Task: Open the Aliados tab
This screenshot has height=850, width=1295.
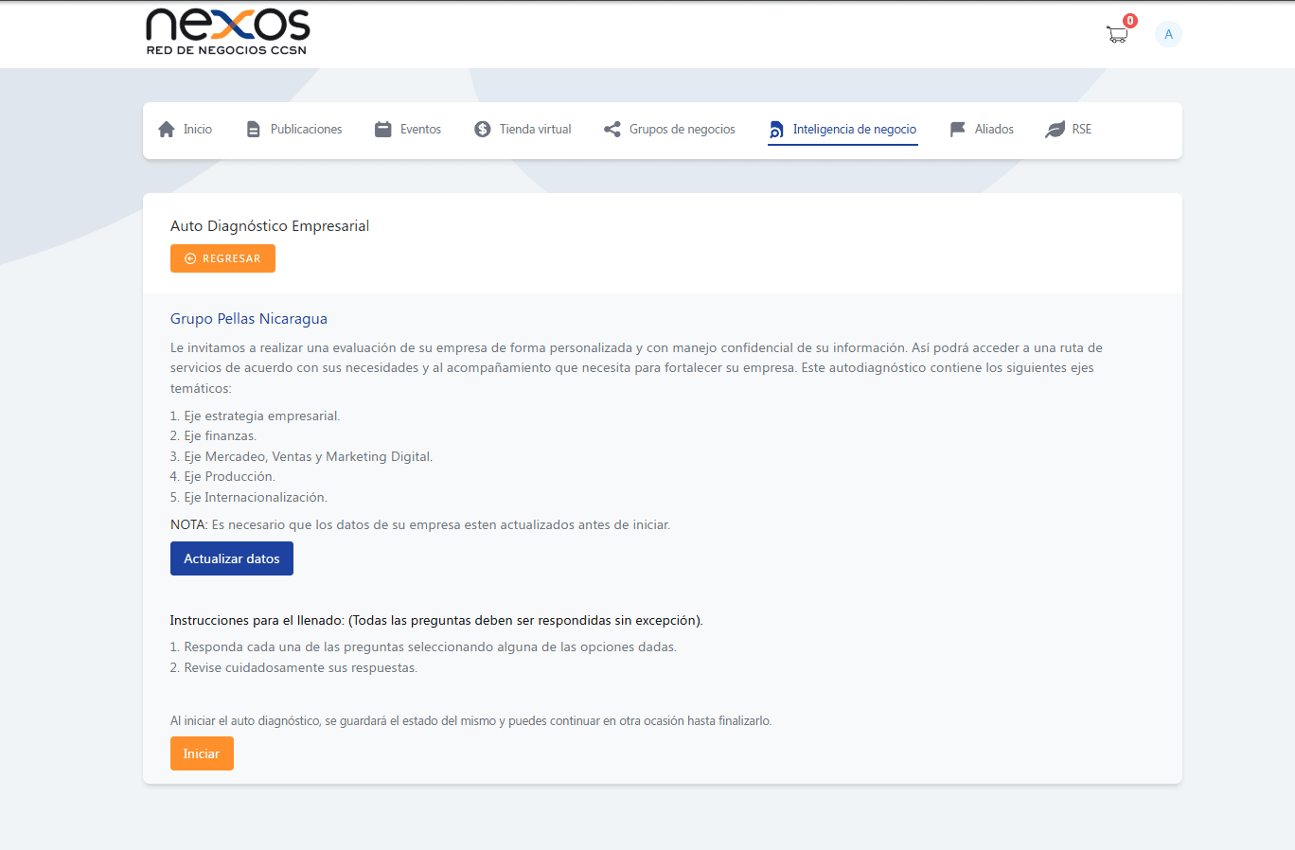Action: [982, 129]
